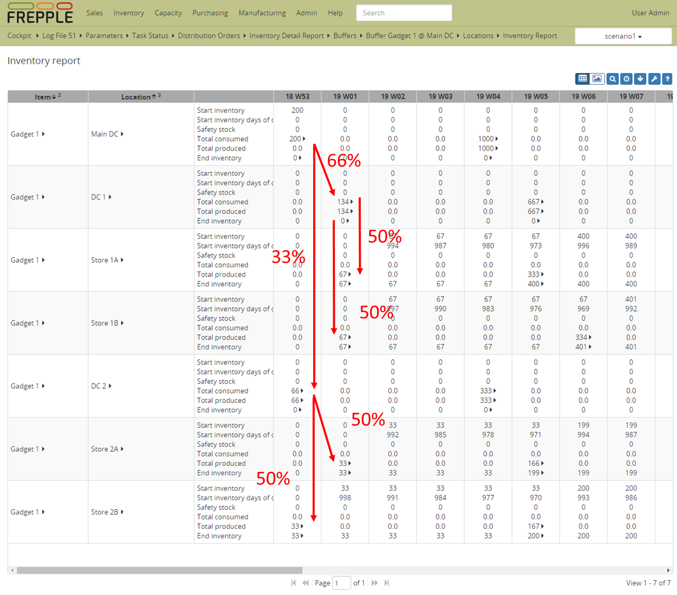Sort by the Item column header
Viewport: 677px width, 595px height.
(x=43, y=97)
